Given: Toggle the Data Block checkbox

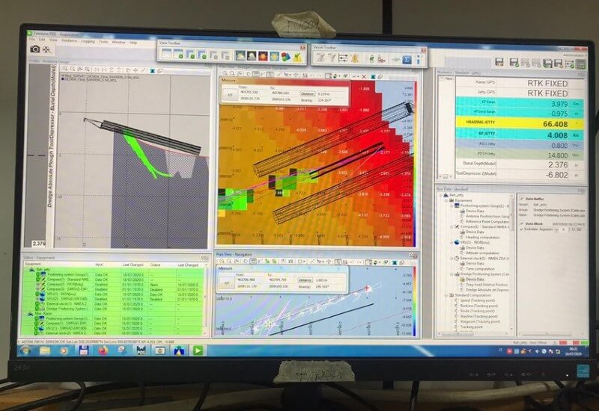Looking at the screenshot, I should 522,223.
